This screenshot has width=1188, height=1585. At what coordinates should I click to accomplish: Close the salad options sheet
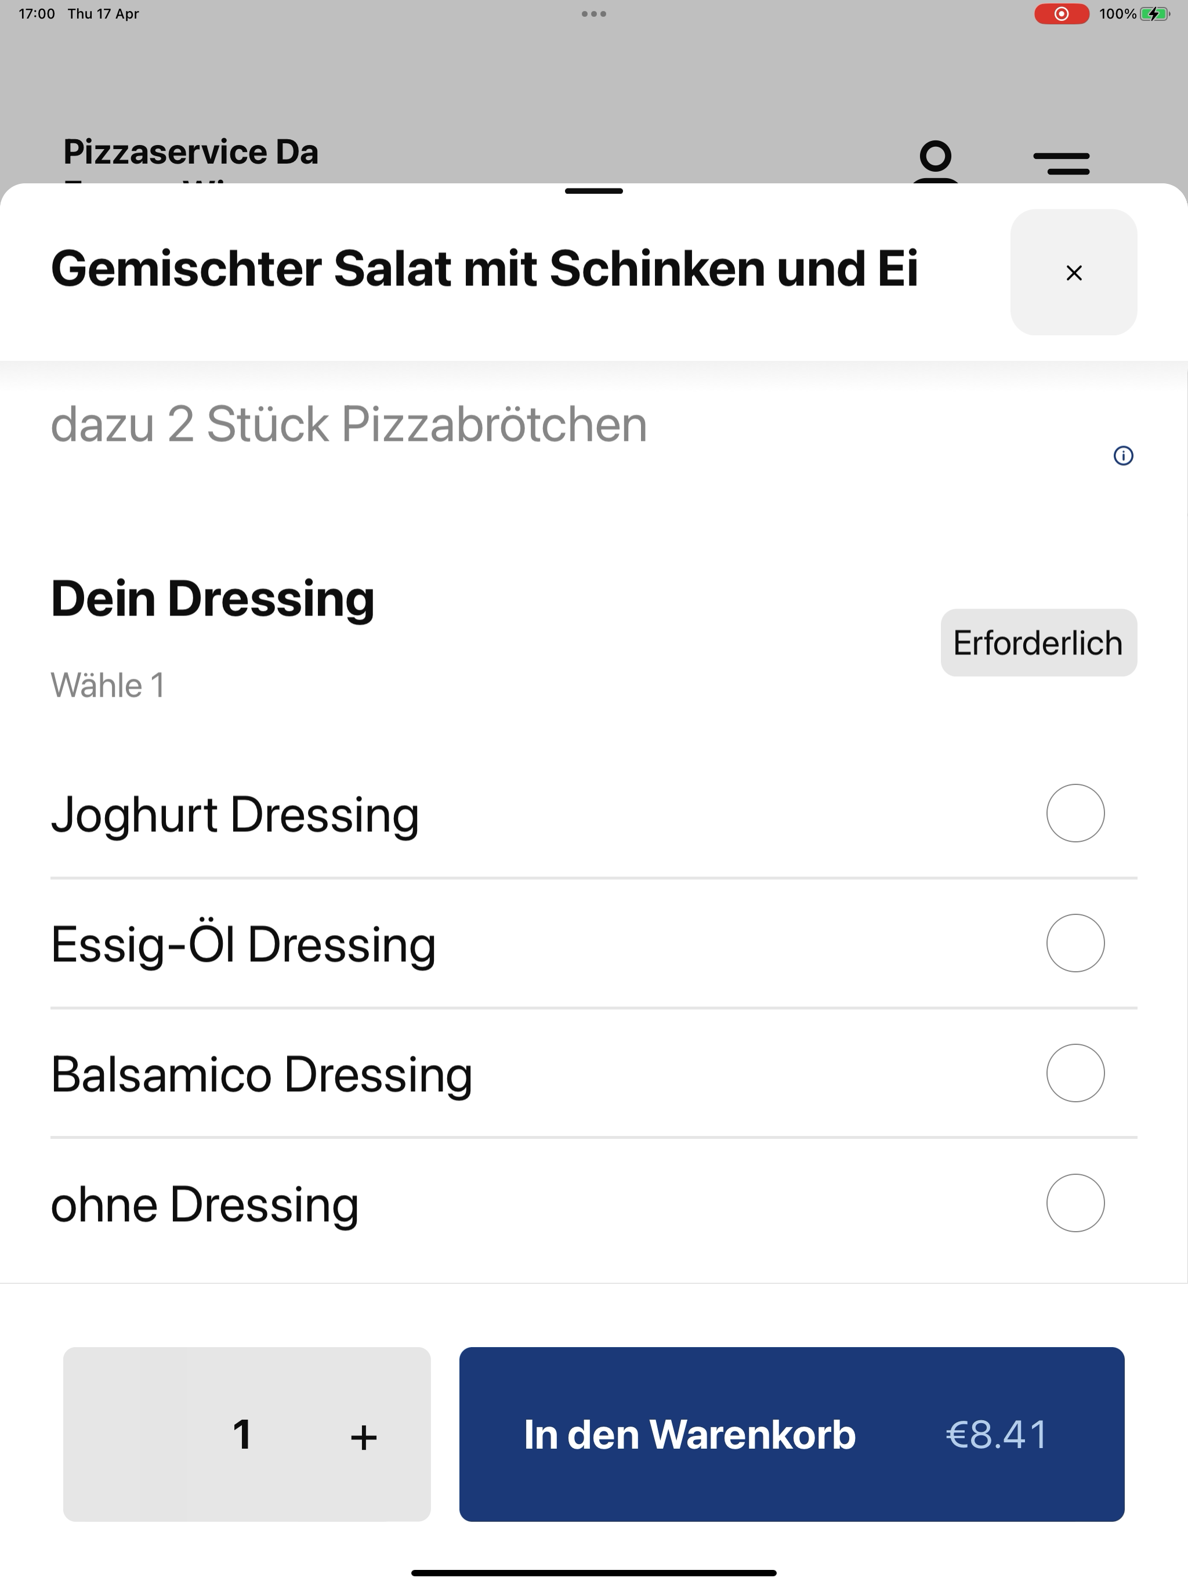pos(1073,272)
